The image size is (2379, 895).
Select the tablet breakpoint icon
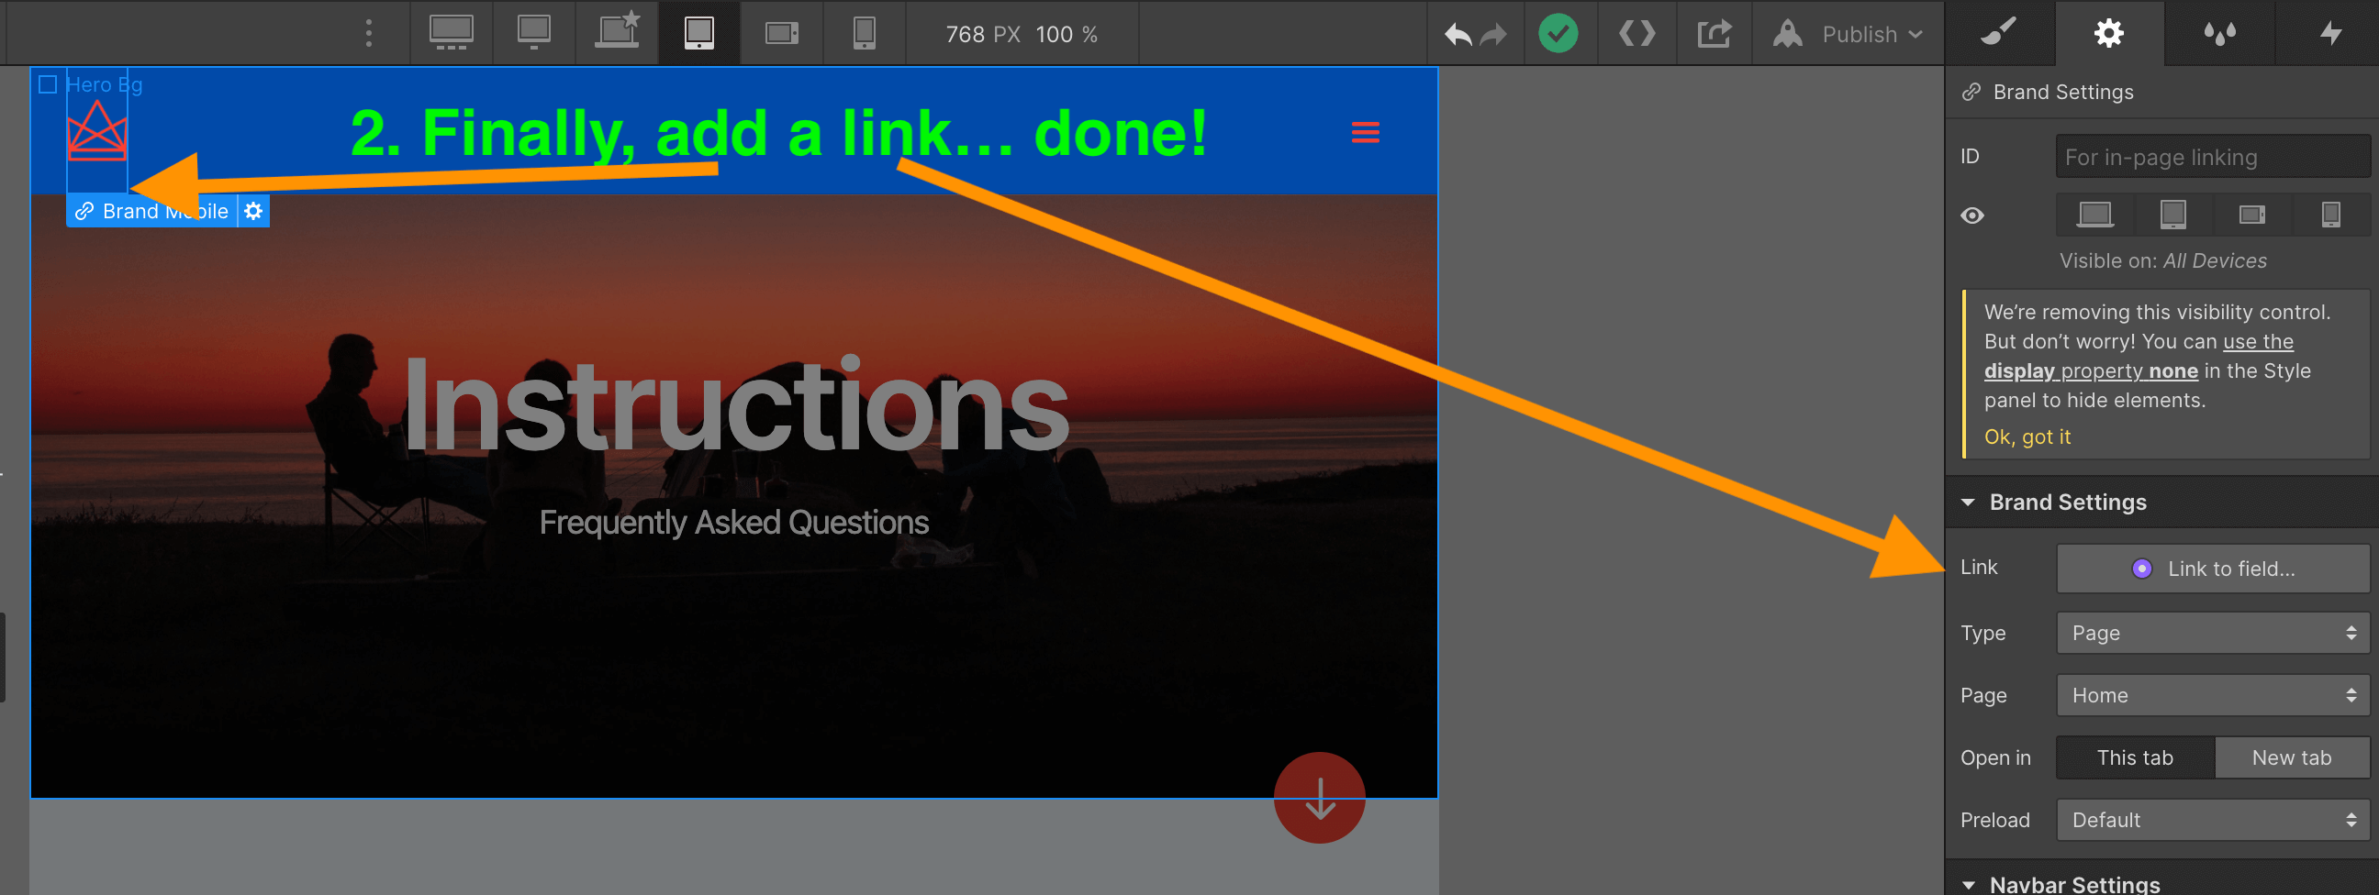tap(699, 33)
